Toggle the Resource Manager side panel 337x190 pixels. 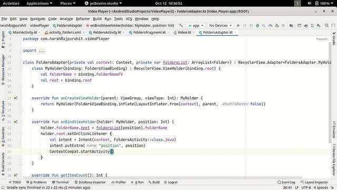[3, 69]
